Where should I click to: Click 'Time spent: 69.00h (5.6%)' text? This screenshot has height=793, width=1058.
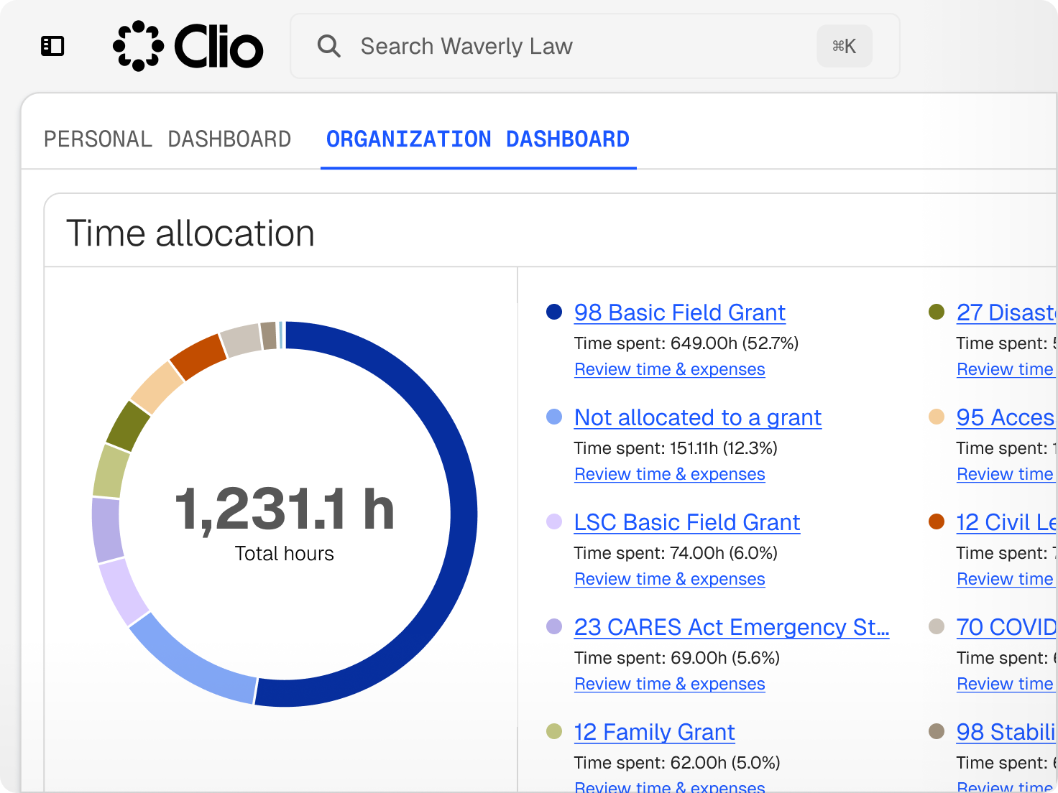pyautogui.click(x=677, y=658)
